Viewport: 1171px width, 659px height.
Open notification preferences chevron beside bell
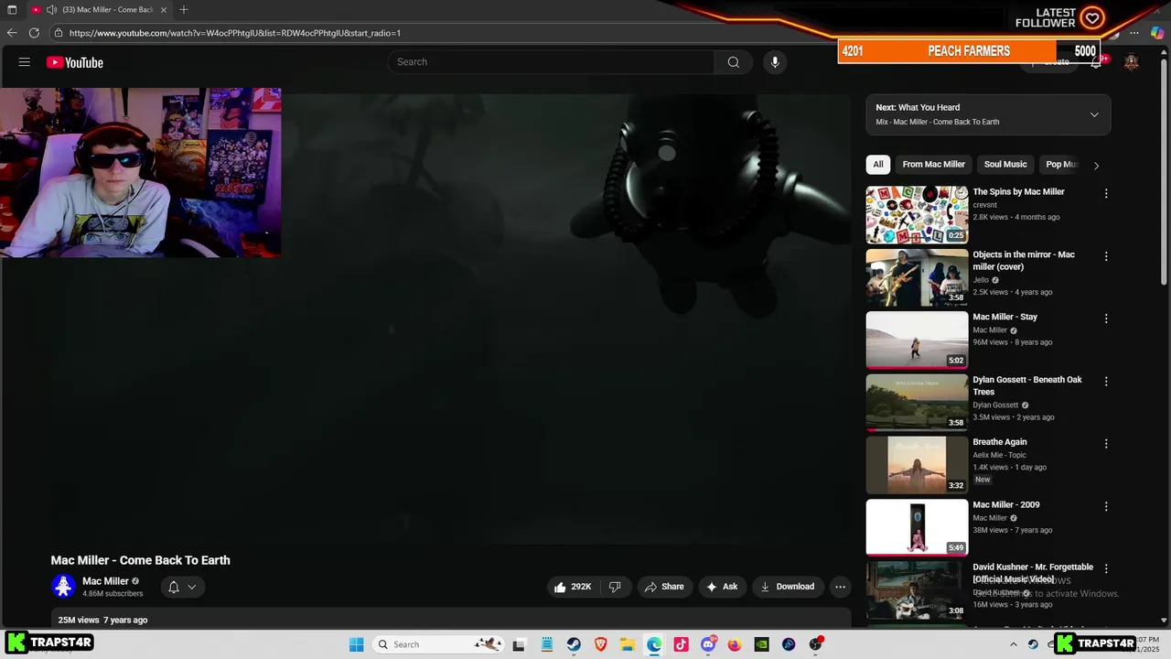pyautogui.click(x=192, y=587)
